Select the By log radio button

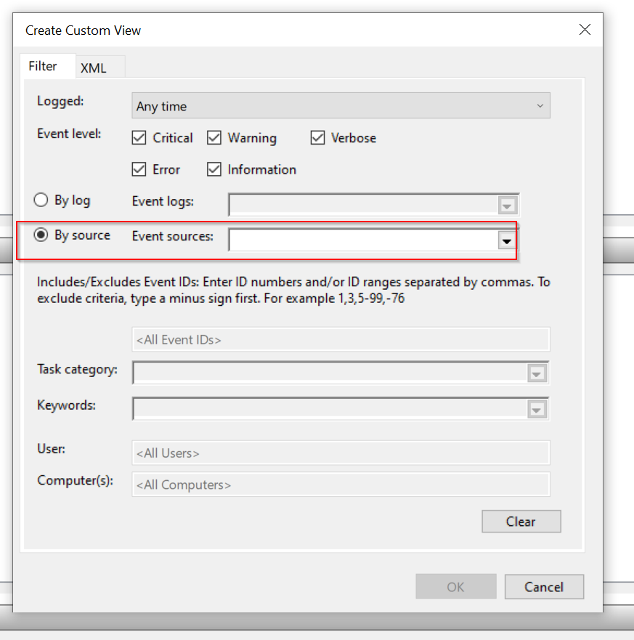click(x=41, y=200)
